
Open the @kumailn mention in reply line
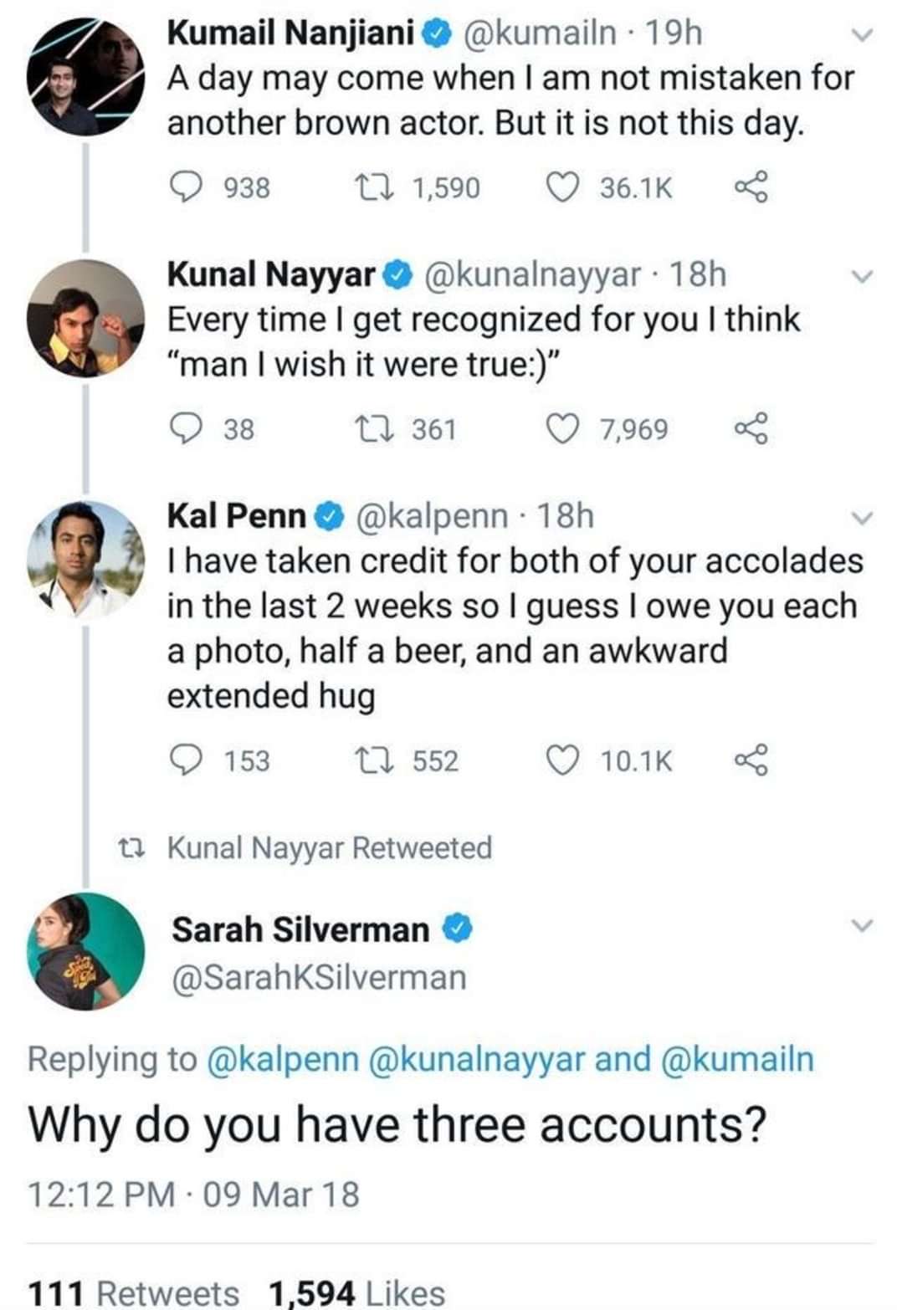pyautogui.click(x=737, y=1059)
